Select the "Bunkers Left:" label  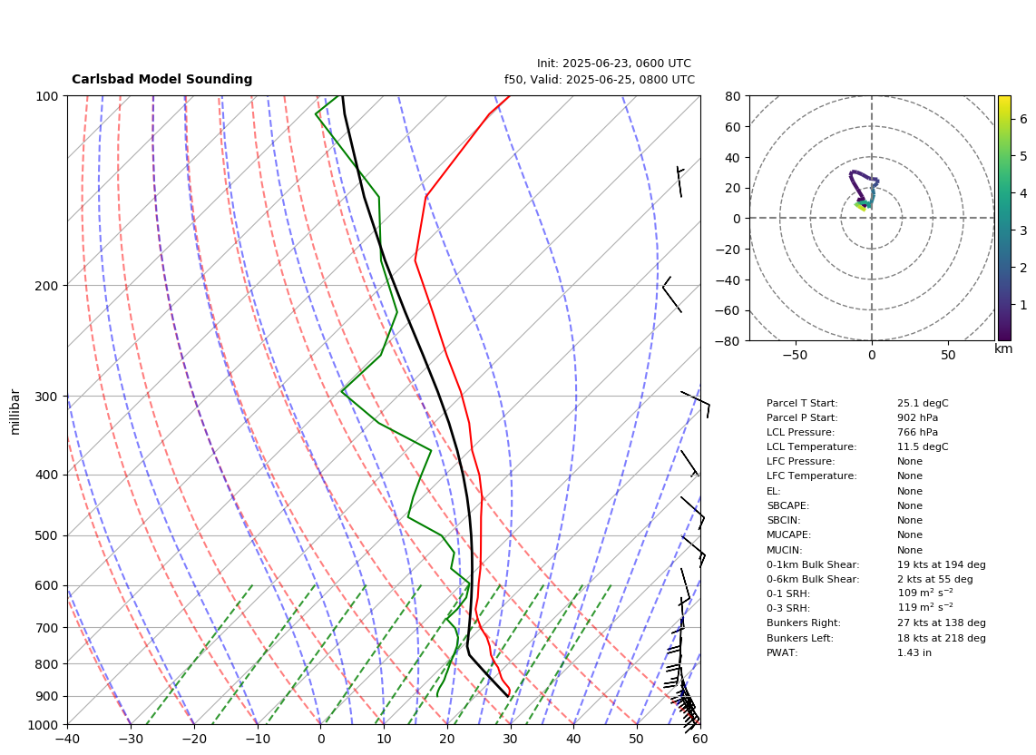tap(800, 638)
